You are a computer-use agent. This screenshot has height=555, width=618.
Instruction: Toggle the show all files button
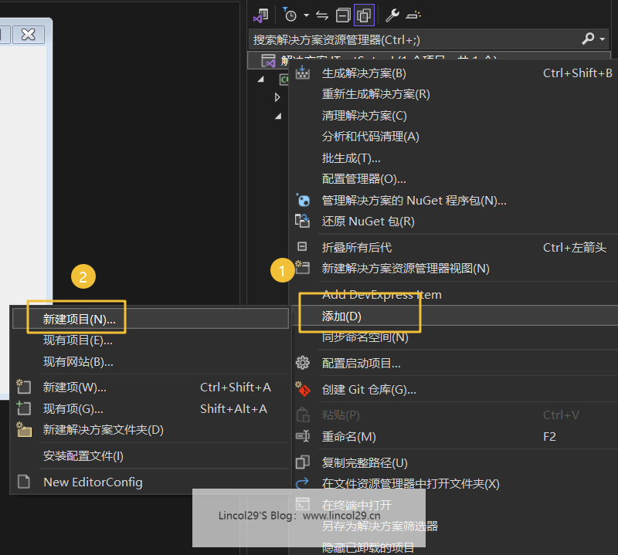[363, 15]
